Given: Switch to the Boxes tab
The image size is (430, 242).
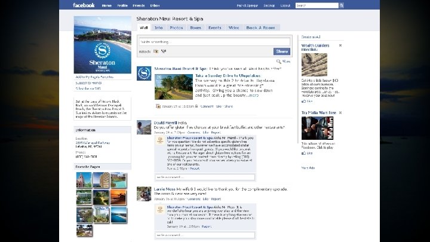Looking at the screenshot, I should click(195, 27).
